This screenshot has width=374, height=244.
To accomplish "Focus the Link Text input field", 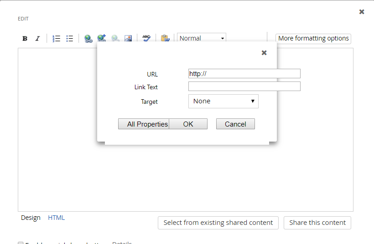I will point(244,86).
